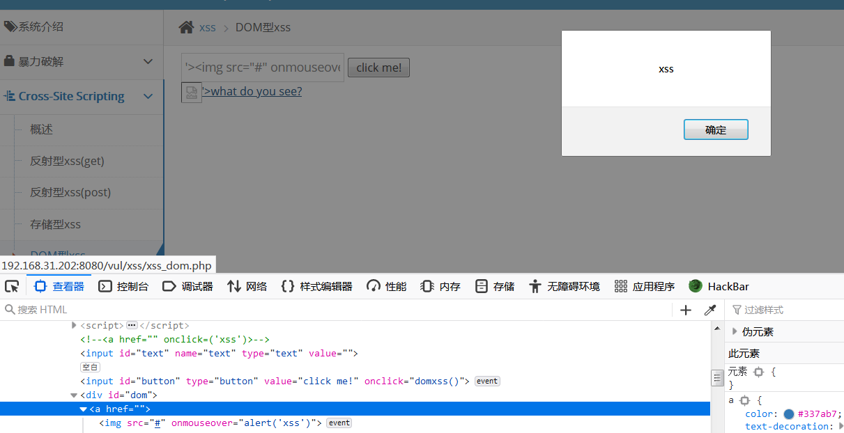Click the event badge on img line
The height and width of the screenshot is (433, 844).
tap(339, 423)
